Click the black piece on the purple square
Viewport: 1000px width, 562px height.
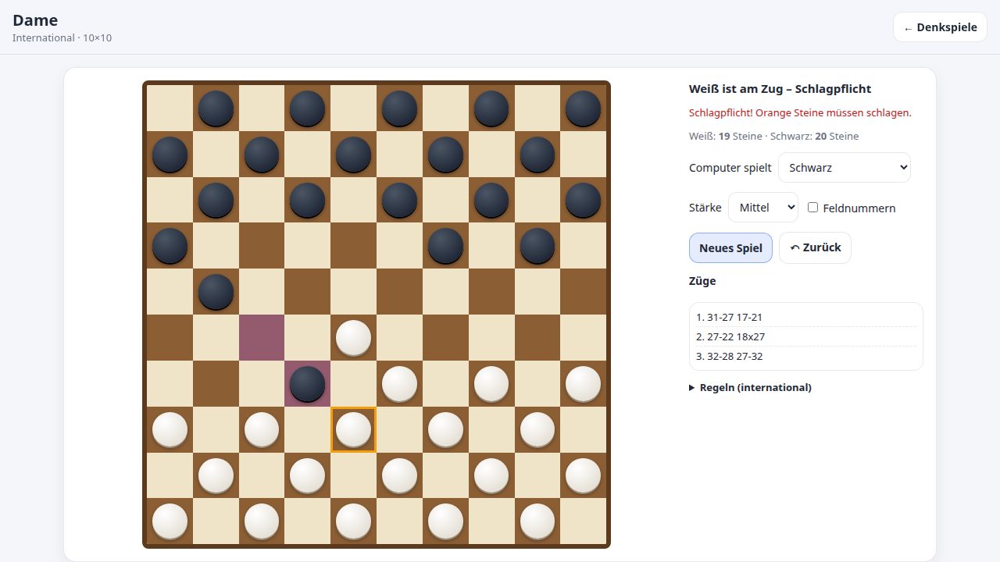pos(307,383)
